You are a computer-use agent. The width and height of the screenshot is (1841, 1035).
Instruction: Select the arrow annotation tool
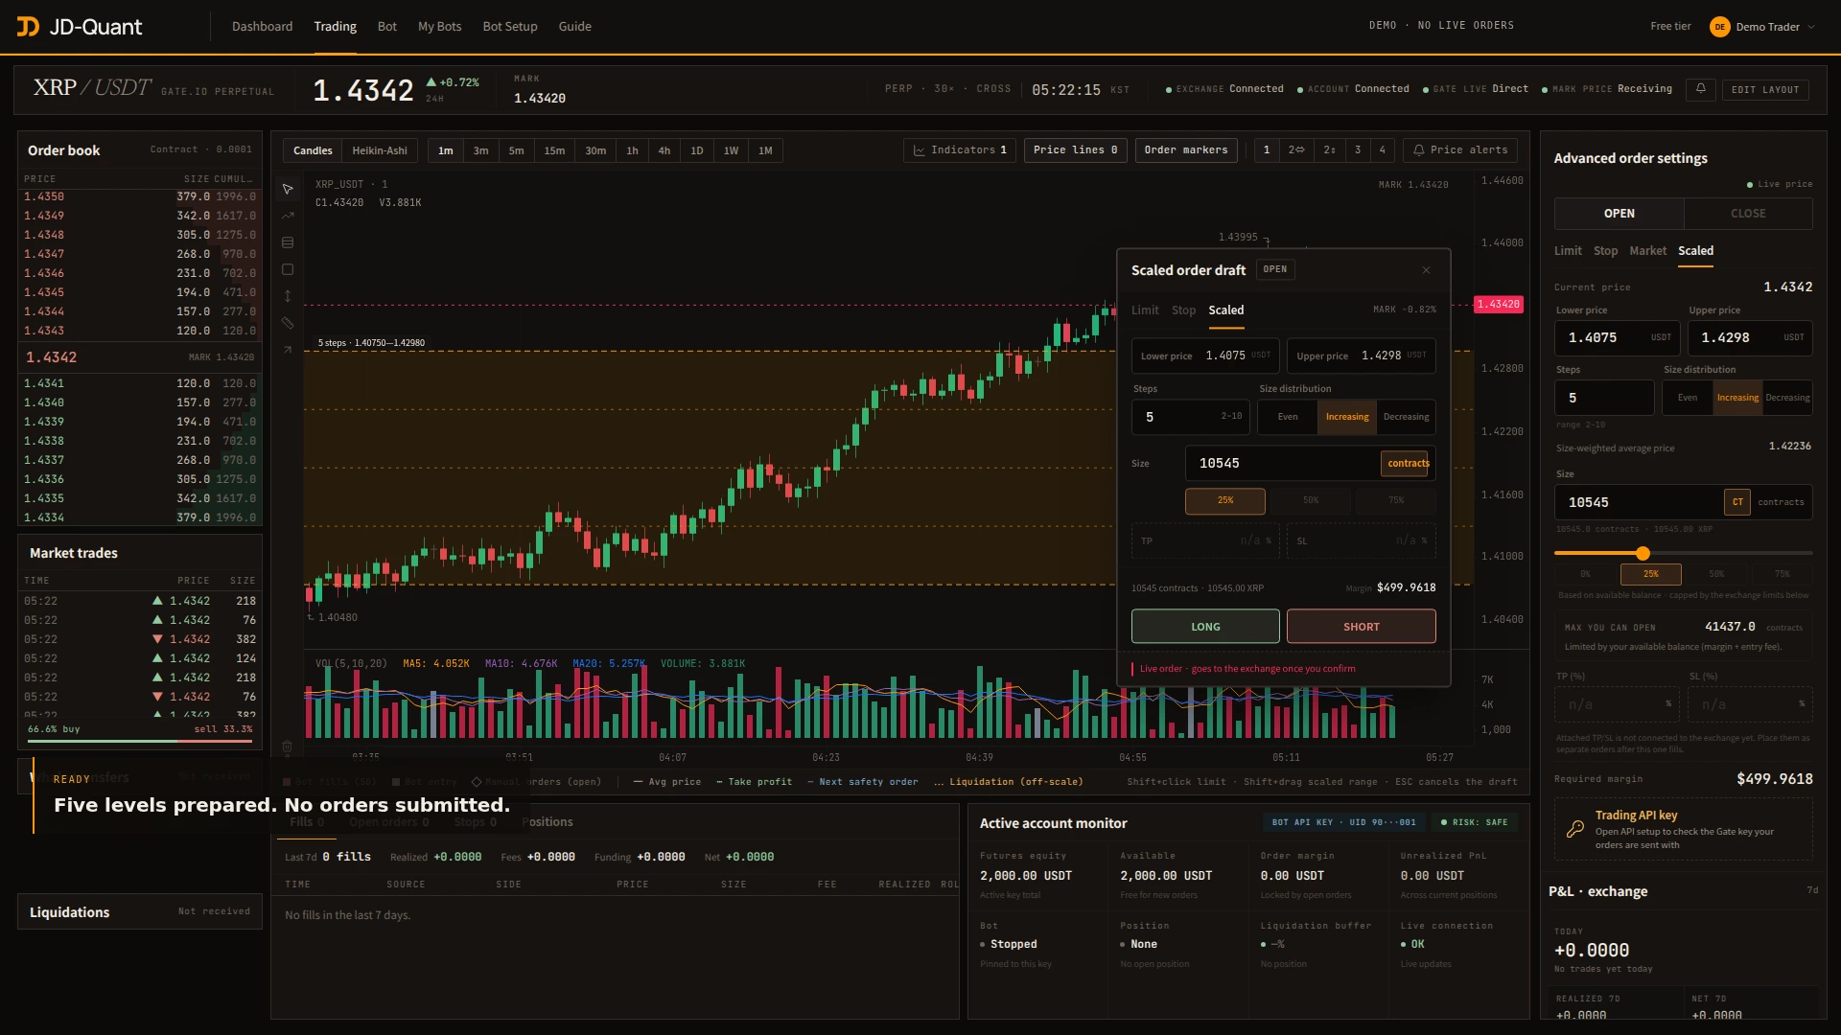(x=288, y=351)
